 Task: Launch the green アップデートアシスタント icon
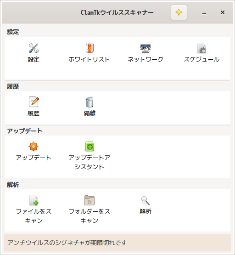(90, 147)
